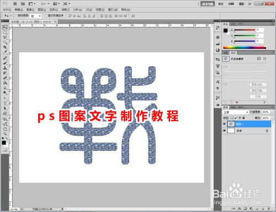Select the History Brush tool
This screenshot has width=276, height=212.
click(5, 73)
